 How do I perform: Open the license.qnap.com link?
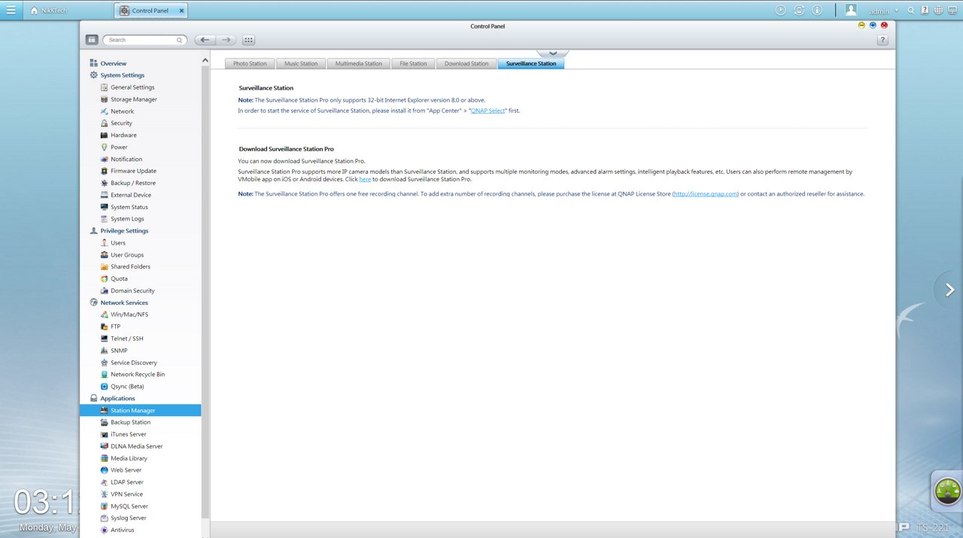[x=706, y=194]
